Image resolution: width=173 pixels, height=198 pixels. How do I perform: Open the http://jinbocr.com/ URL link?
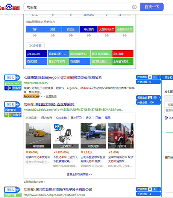pos(36,83)
